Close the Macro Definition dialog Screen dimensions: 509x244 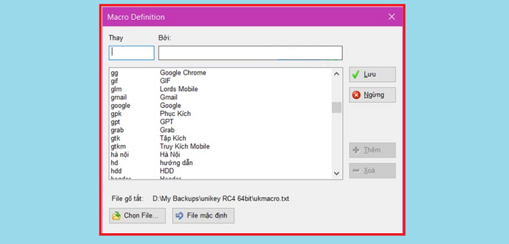(x=391, y=17)
